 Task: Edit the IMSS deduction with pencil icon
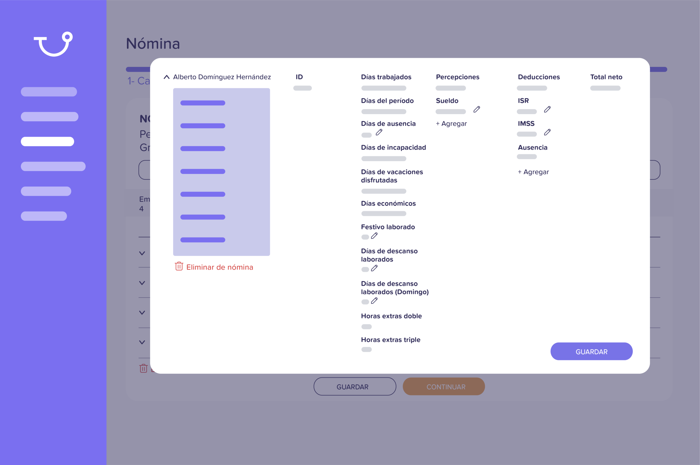(x=547, y=132)
